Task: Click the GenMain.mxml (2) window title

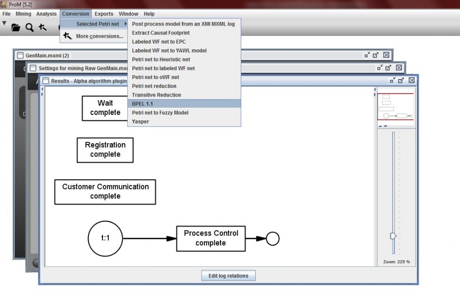Action: coord(47,55)
